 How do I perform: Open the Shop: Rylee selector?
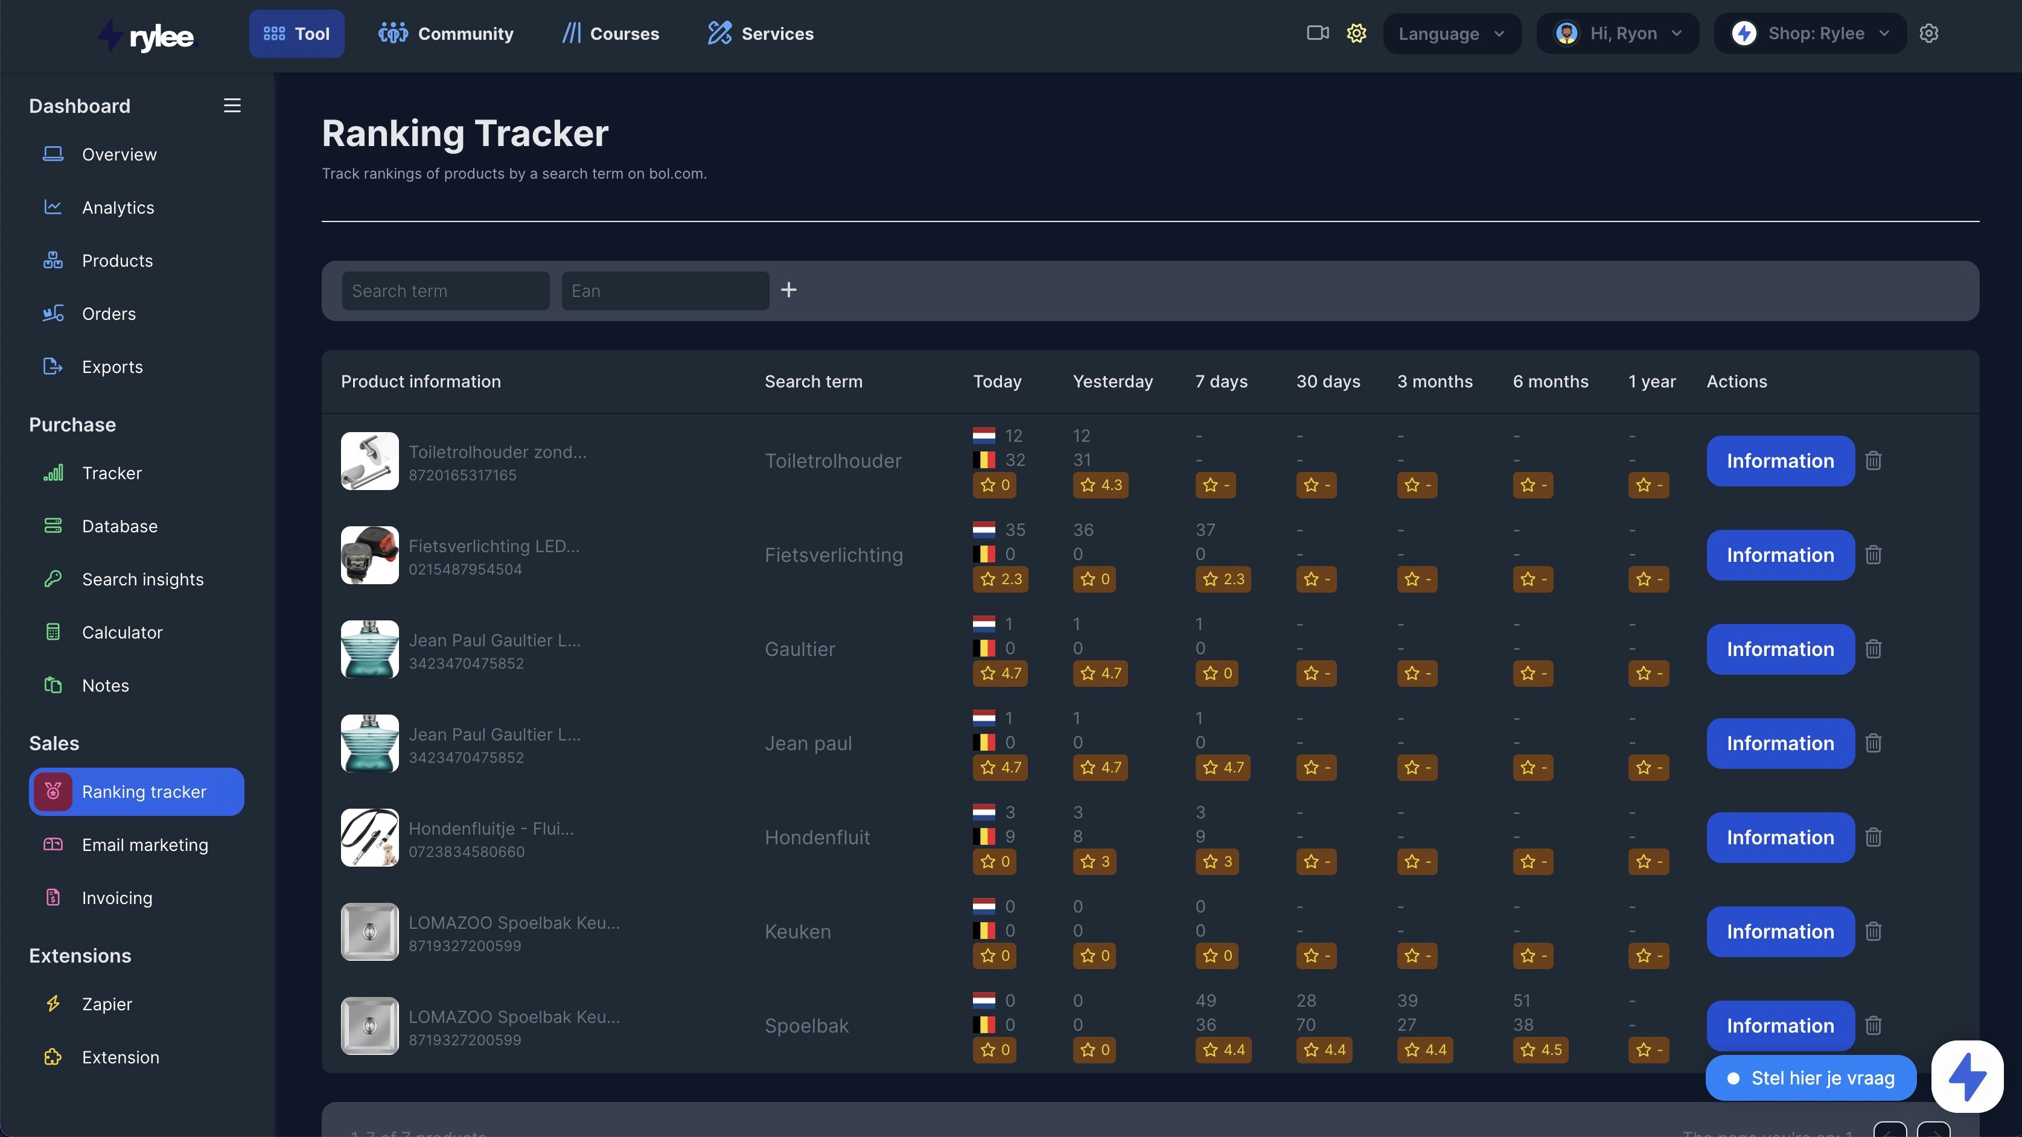point(1810,34)
